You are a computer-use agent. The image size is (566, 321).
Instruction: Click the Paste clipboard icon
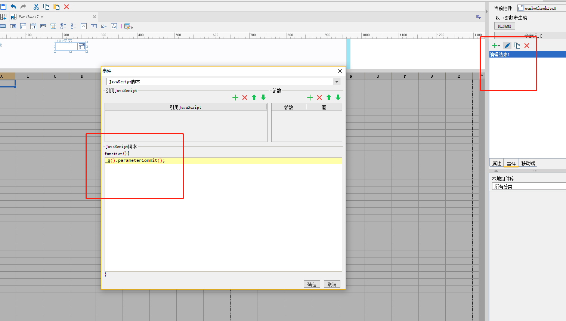(56, 6)
